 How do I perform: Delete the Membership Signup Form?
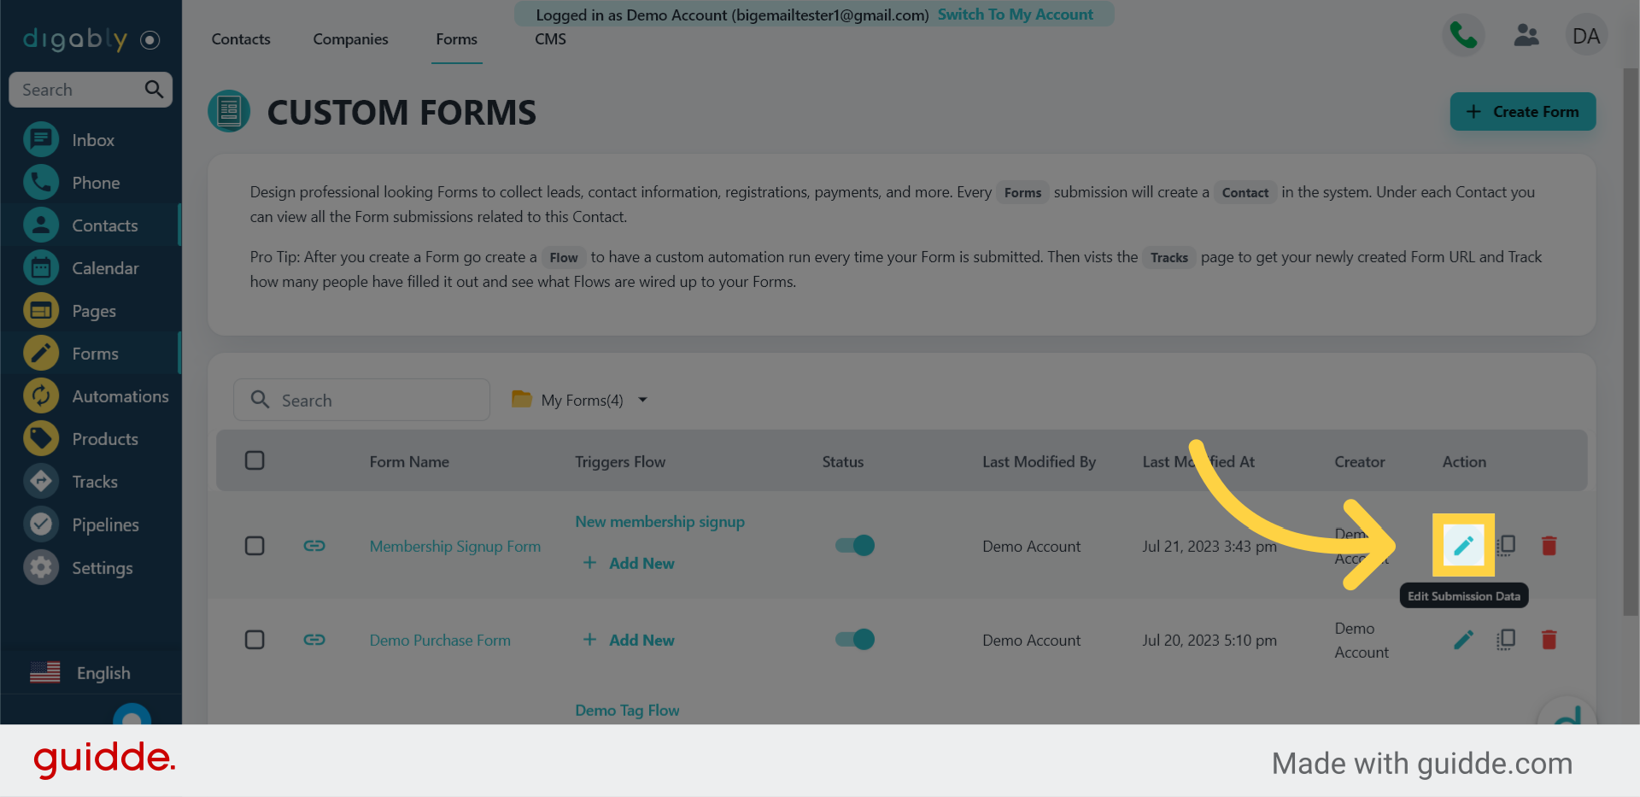click(1549, 545)
